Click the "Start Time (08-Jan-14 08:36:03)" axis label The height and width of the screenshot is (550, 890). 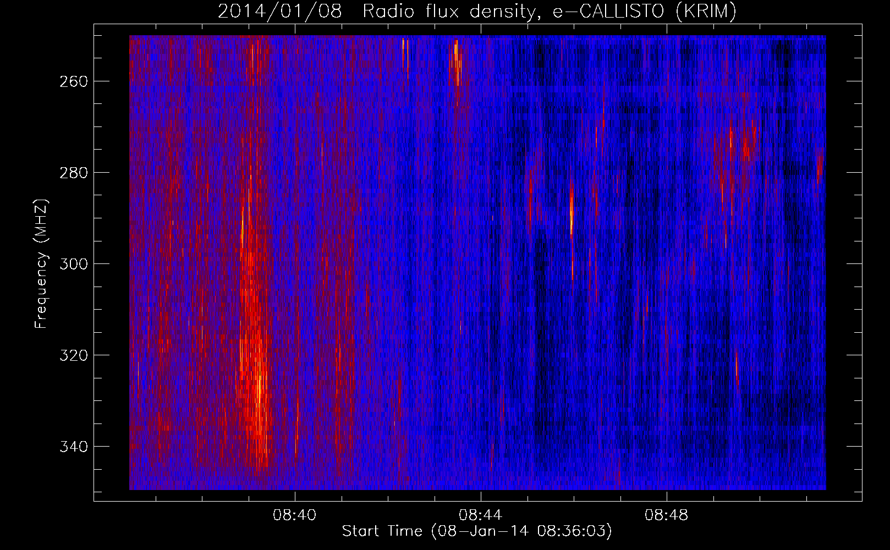click(477, 531)
